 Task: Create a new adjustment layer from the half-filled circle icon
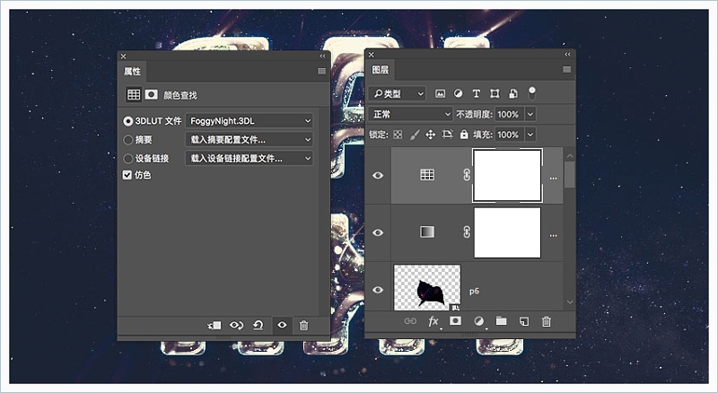pos(478,321)
